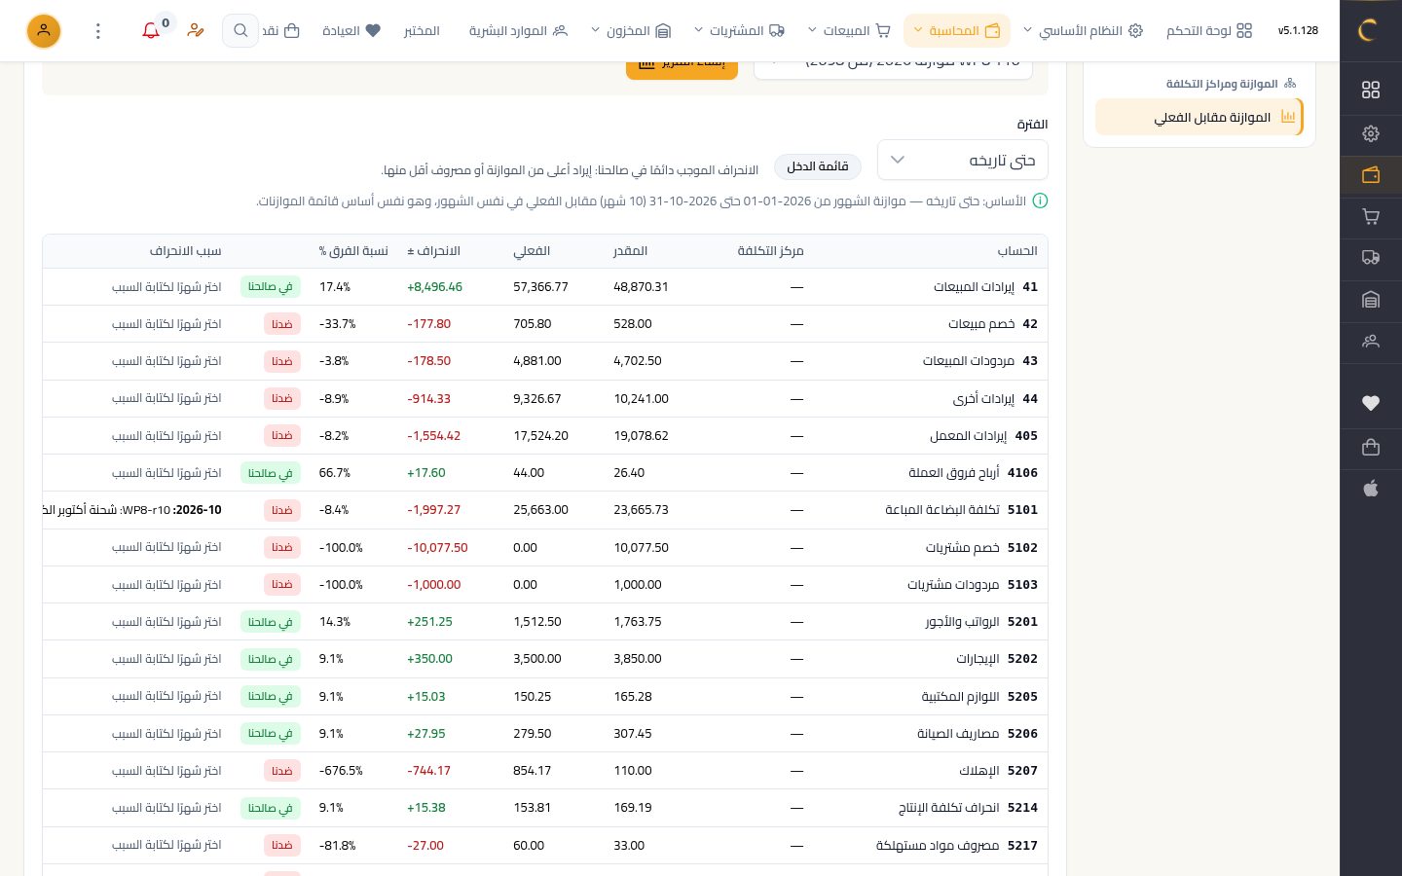This screenshot has width=1402, height=876.
Task: Expand the المحاسبة dropdown menu
Action: pos(956,31)
